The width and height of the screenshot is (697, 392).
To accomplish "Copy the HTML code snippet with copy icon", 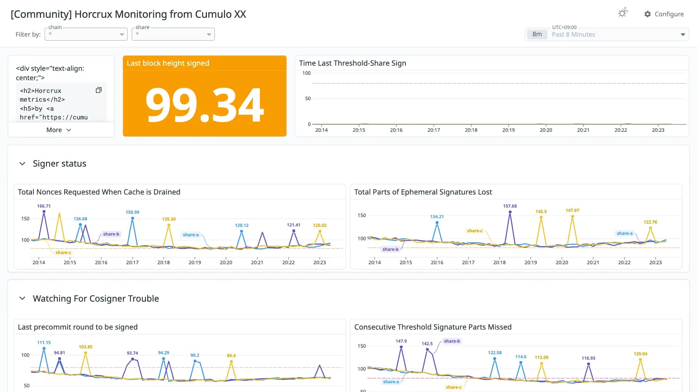I will click(x=98, y=90).
